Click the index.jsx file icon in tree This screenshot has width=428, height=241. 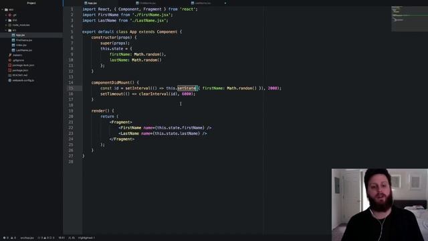pyautogui.click(x=13, y=45)
